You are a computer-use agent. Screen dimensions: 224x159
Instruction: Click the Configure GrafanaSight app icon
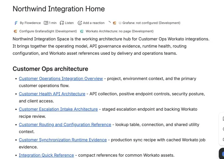(15, 31)
